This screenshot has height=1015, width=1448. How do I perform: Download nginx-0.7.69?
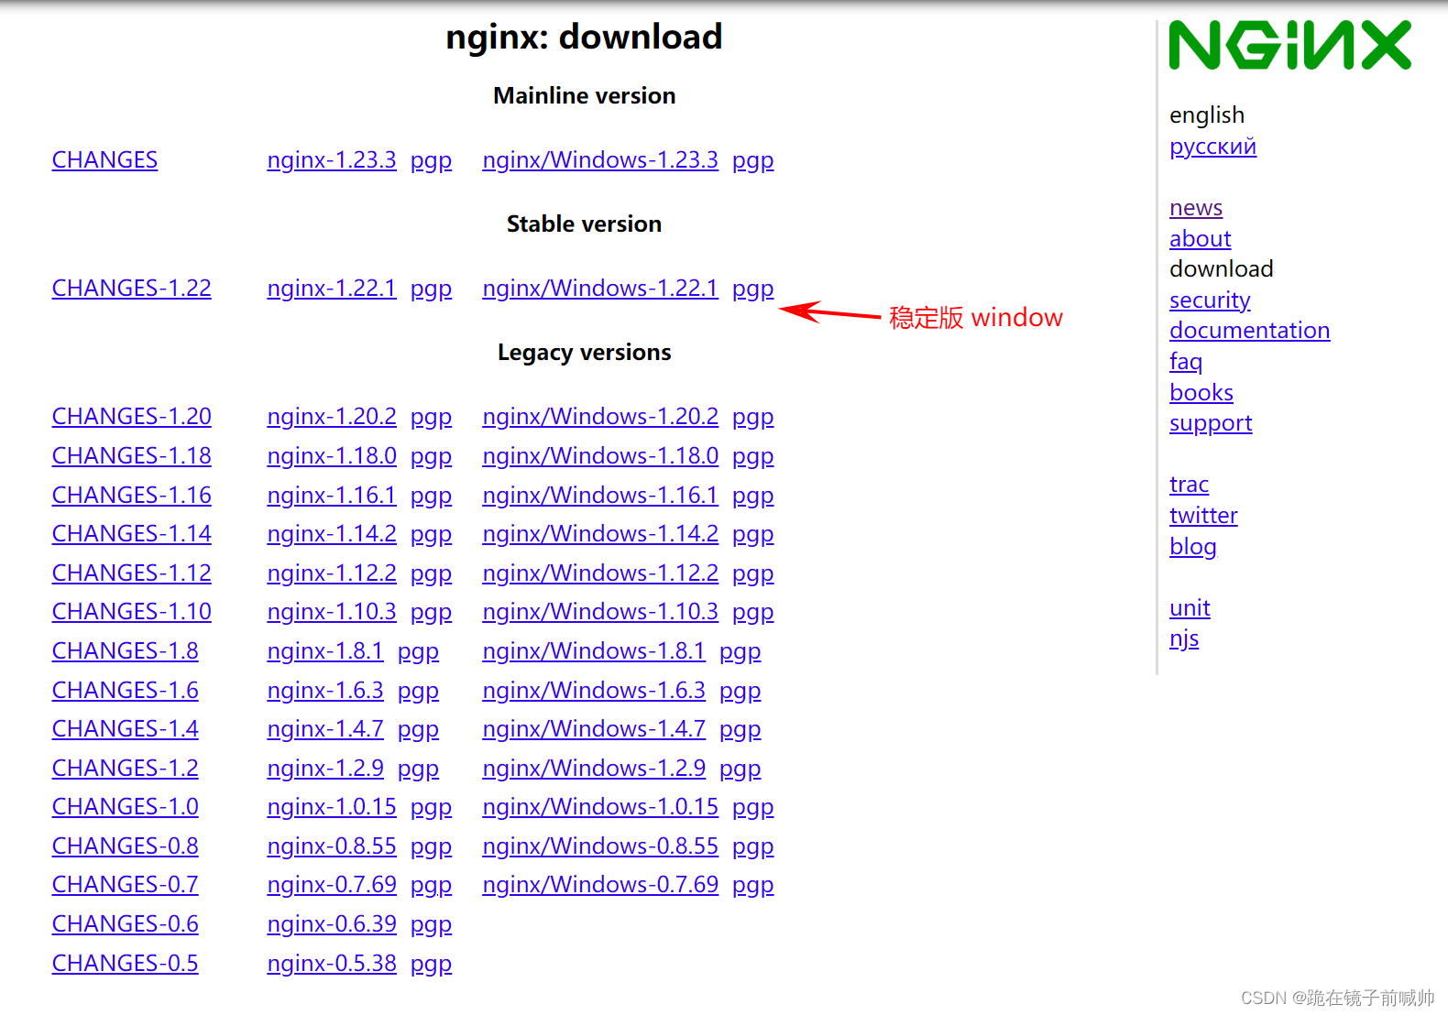(332, 885)
